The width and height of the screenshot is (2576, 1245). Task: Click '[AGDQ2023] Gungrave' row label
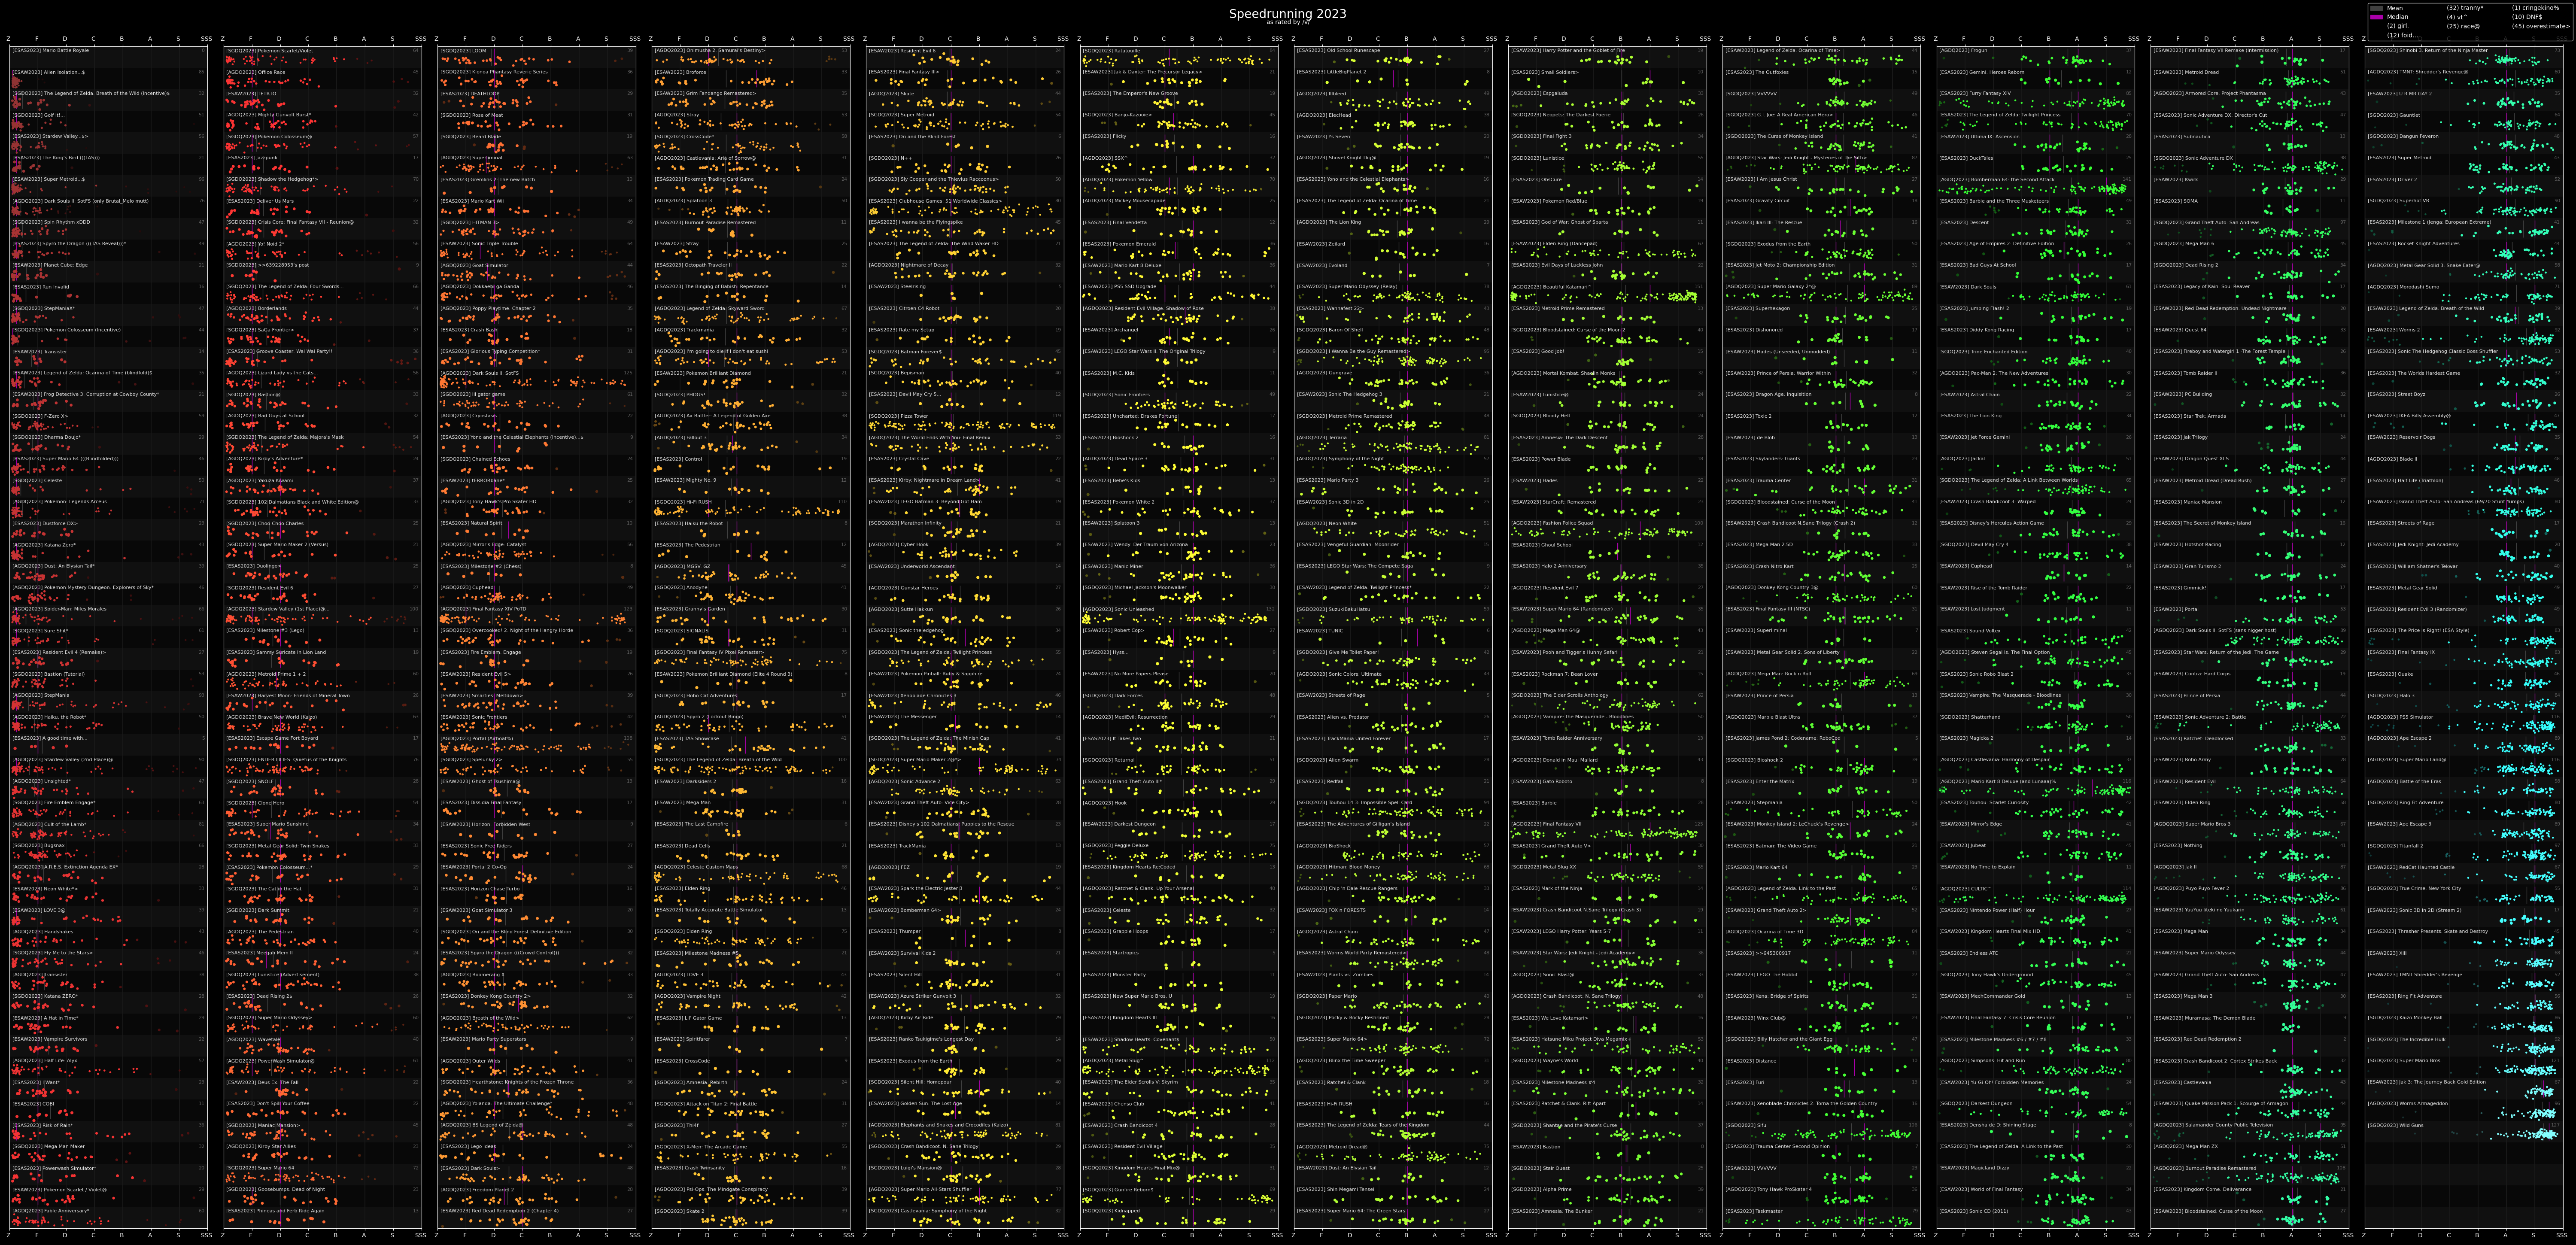tap(1324, 373)
